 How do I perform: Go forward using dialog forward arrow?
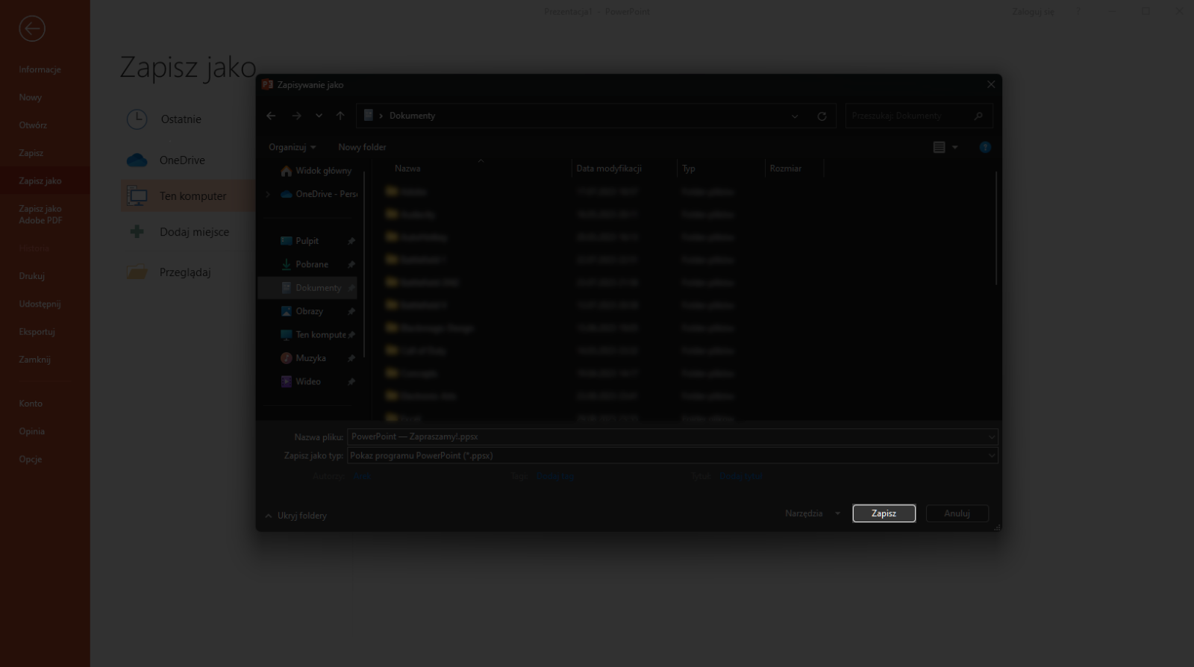[x=296, y=116]
